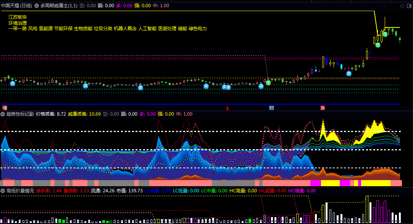The height and width of the screenshot is (224, 413).
Task: Click the 夫 marker below the blue candles
Action: click(x=348, y=73)
